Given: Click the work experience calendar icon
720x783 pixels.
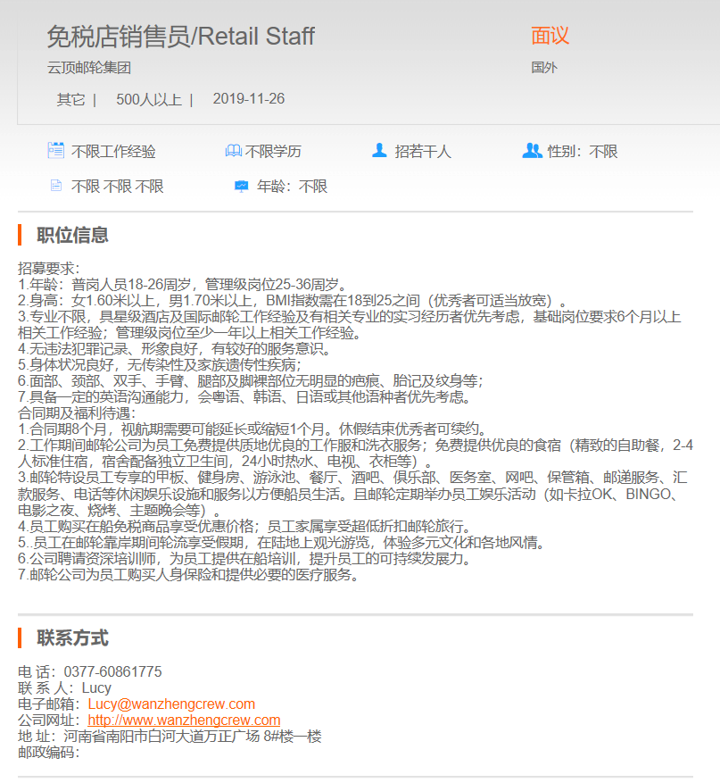Looking at the screenshot, I should pyautogui.click(x=56, y=150).
